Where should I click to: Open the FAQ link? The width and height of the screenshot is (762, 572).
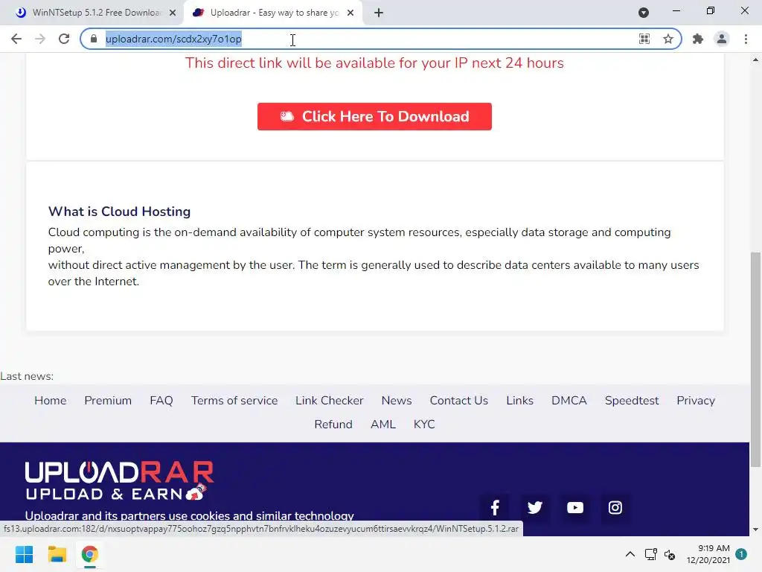pos(161,400)
